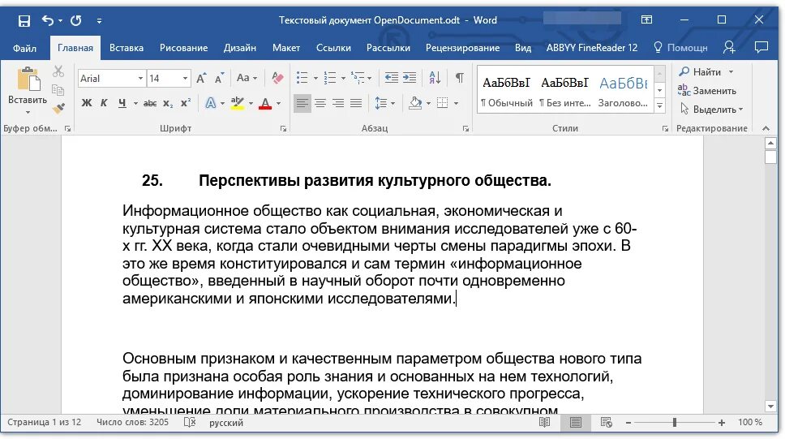Open the Quick Access Toolbar customize arrow
Viewport: 785px width, 439px height.
(x=99, y=21)
